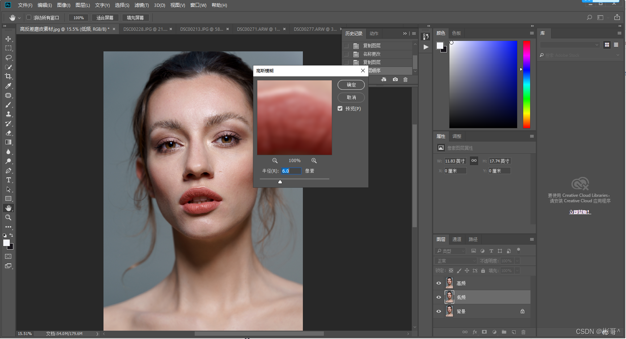Open the 滤镜 menu
Screen dimensions: 626x339
pos(141,5)
